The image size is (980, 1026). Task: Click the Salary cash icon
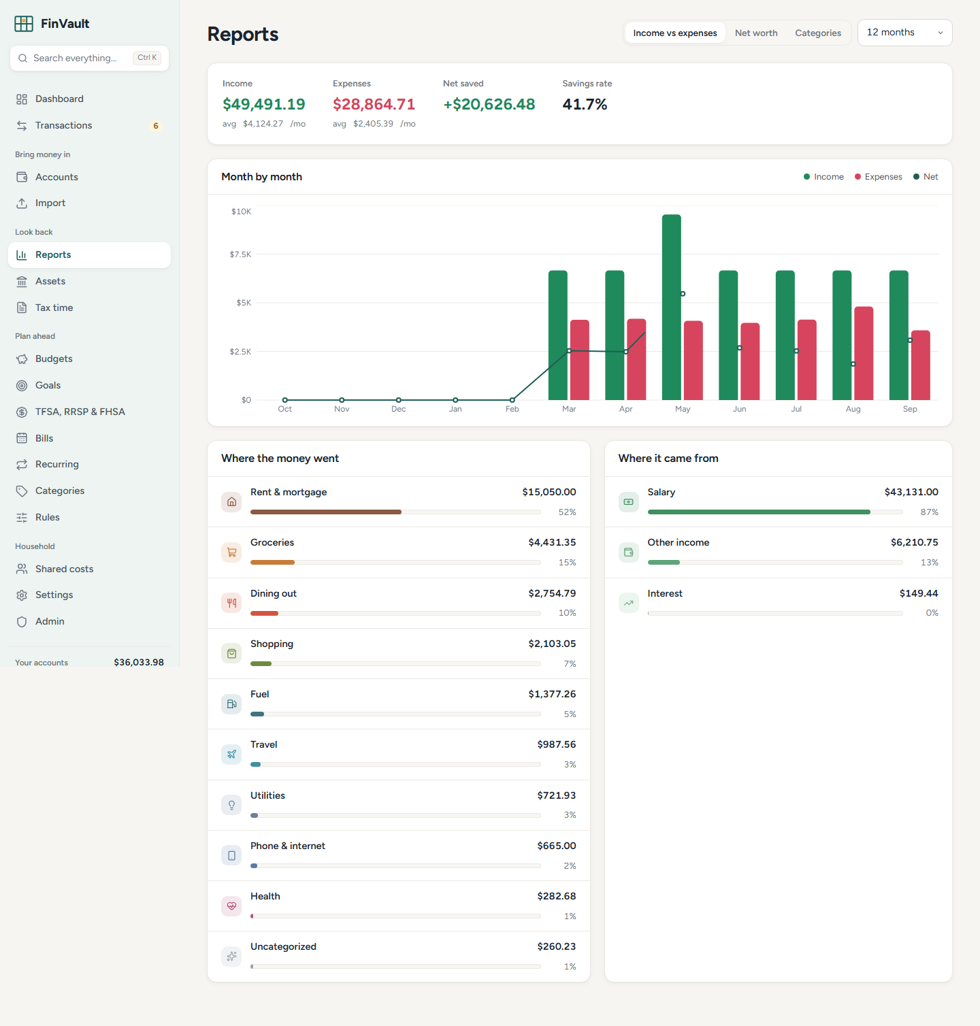click(629, 502)
